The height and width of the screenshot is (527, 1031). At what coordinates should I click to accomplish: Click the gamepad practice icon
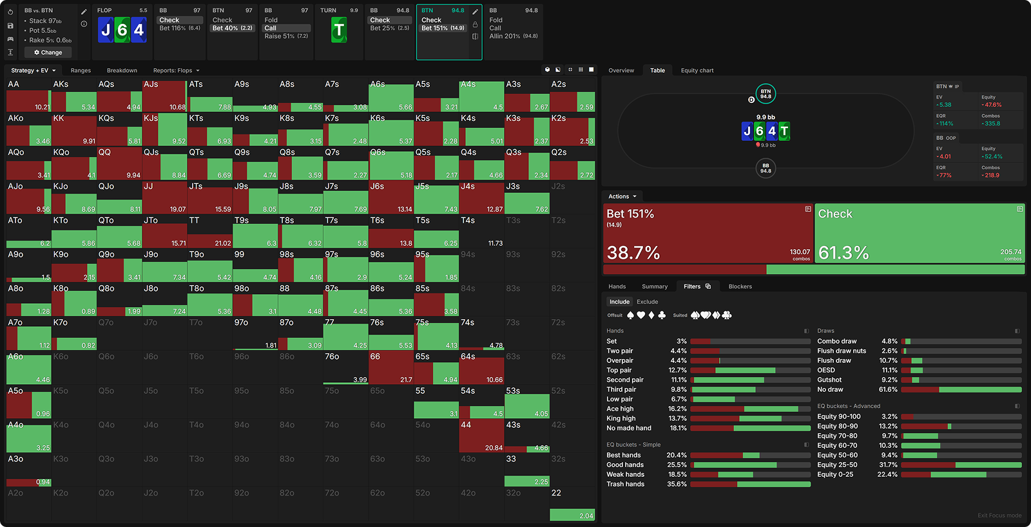click(x=10, y=39)
